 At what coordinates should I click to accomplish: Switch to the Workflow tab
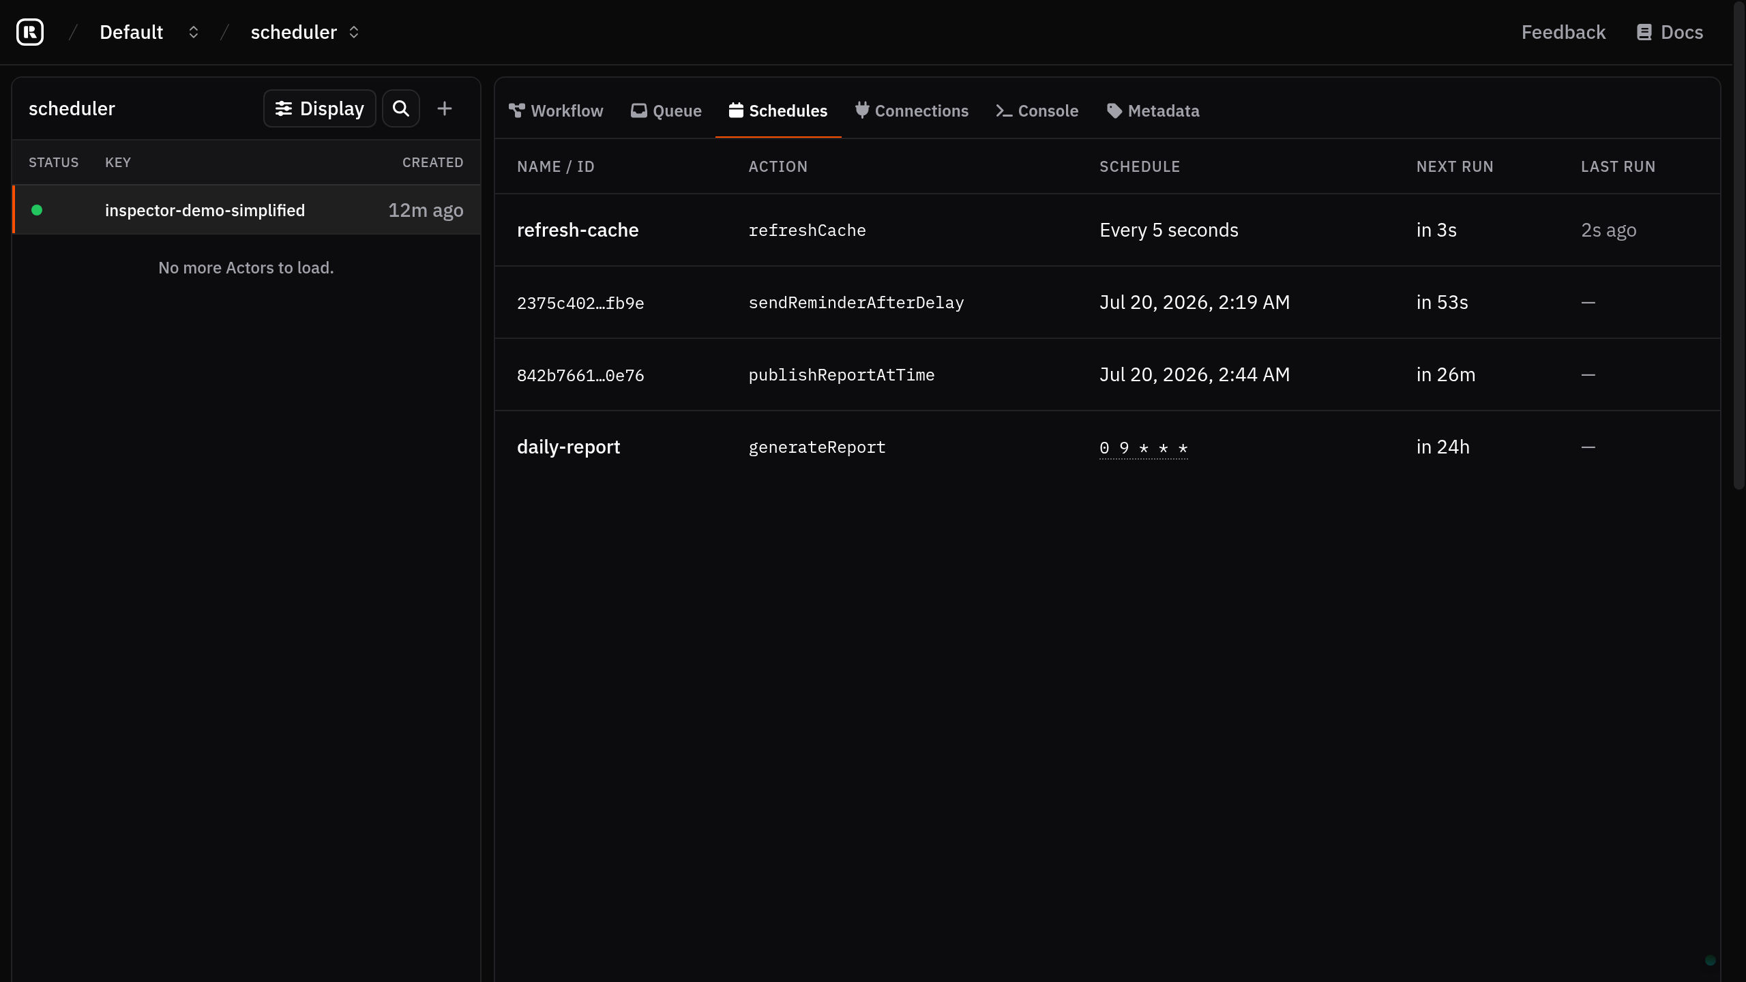click(556, 110)
